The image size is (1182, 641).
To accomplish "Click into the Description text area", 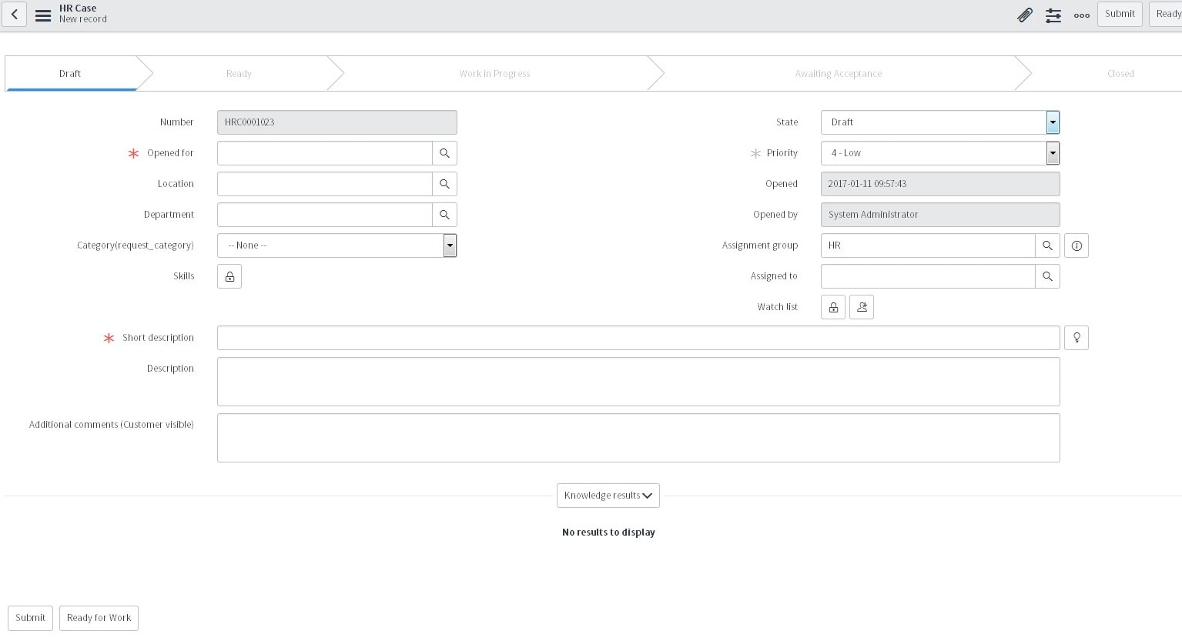I will [x=638, y=382].
